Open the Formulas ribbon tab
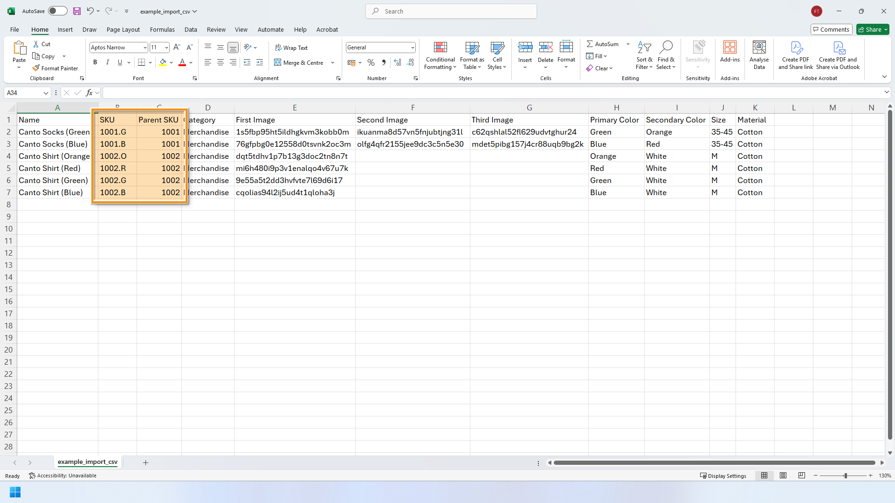This screenshot has height=503, width=895. point(162,29)
